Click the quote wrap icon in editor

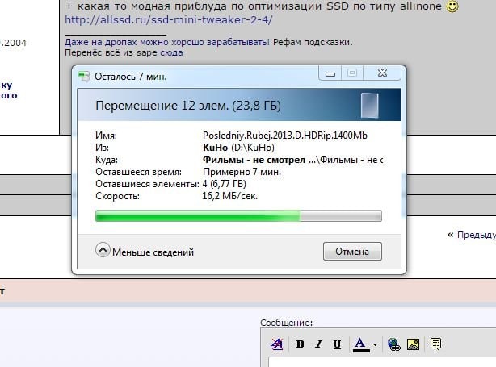[x=435, y=344]
